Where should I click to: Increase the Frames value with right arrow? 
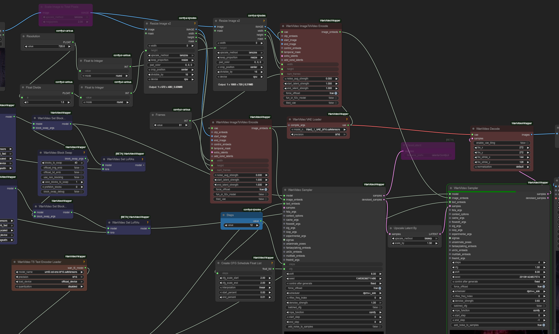coord(186,125)
